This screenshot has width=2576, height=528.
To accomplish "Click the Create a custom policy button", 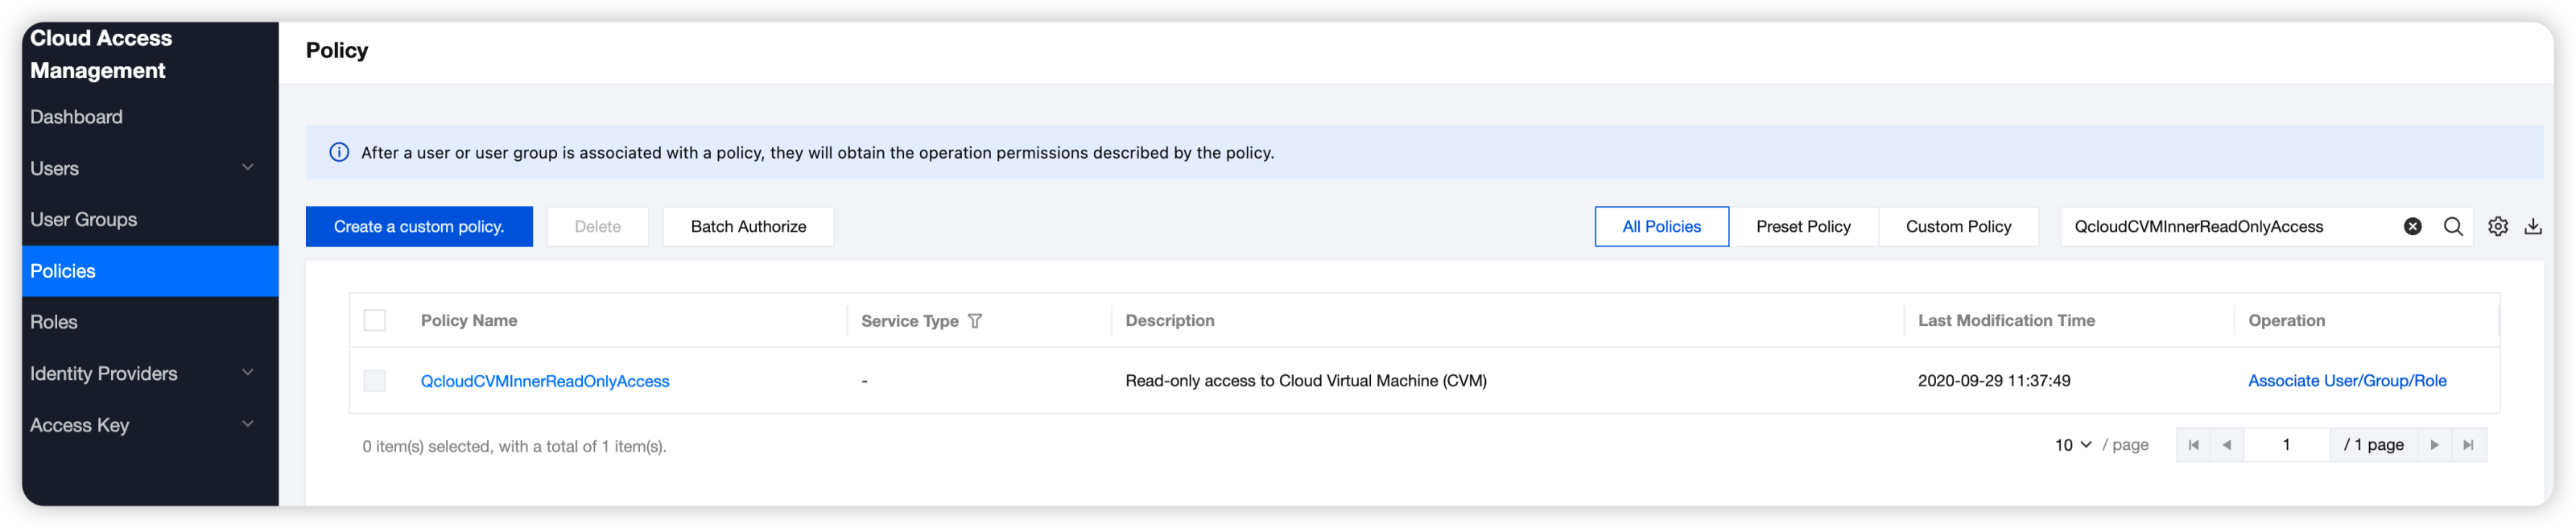I will pos(419,227).
